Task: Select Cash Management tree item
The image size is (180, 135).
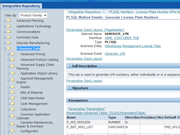Action: tap(34, 104)
